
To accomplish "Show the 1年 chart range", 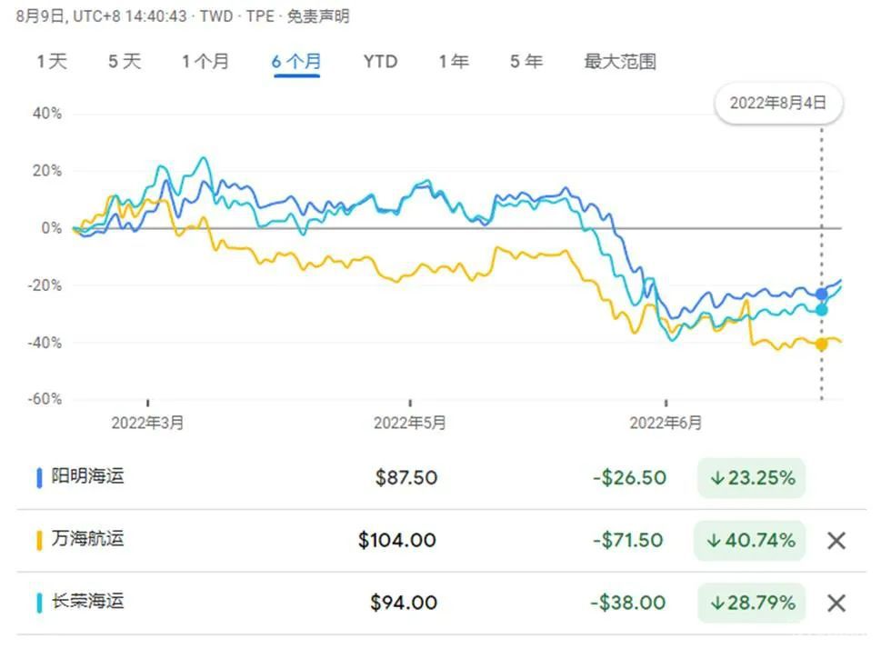I will (x=454, y=62).
